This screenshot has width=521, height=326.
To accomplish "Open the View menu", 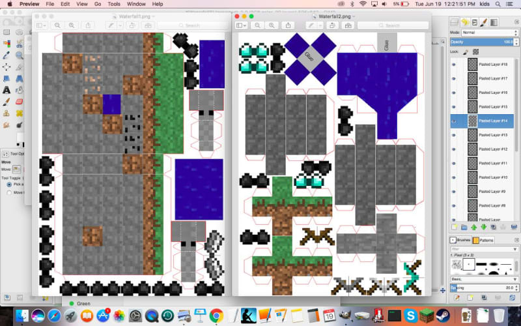I will pos(82,4).
